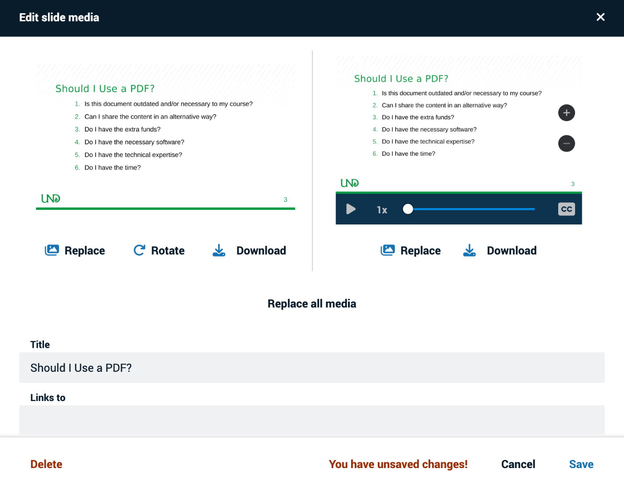The image size is (624, 488).
Task: Delete this slide media
Action: (46, 464)
